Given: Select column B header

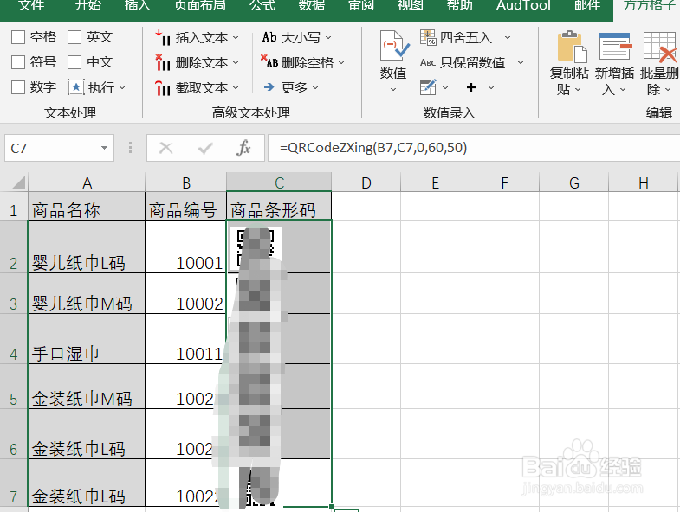Looking at the screenshot, I should coord(186,182).
